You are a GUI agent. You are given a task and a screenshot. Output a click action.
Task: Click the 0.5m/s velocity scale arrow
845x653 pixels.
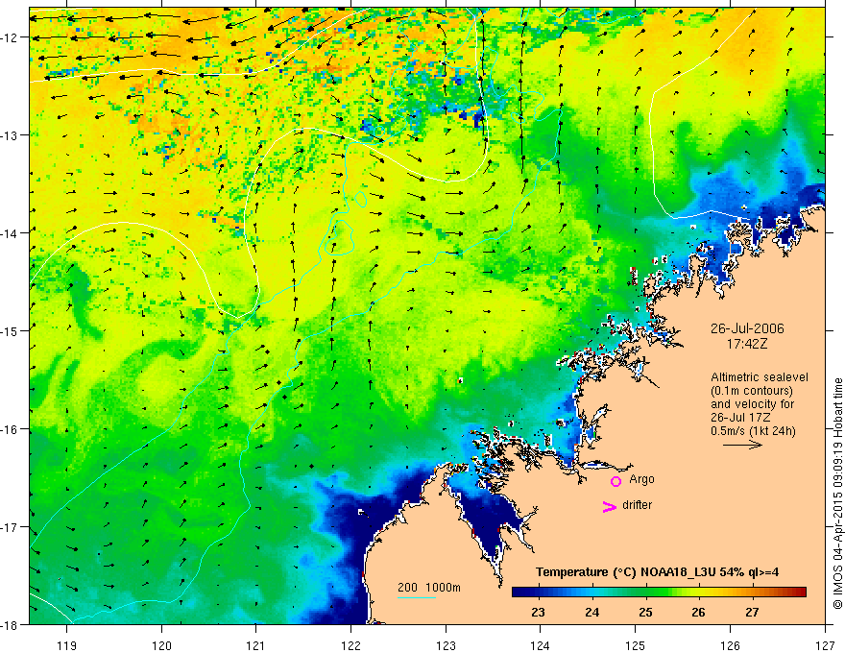click(742, 445)
